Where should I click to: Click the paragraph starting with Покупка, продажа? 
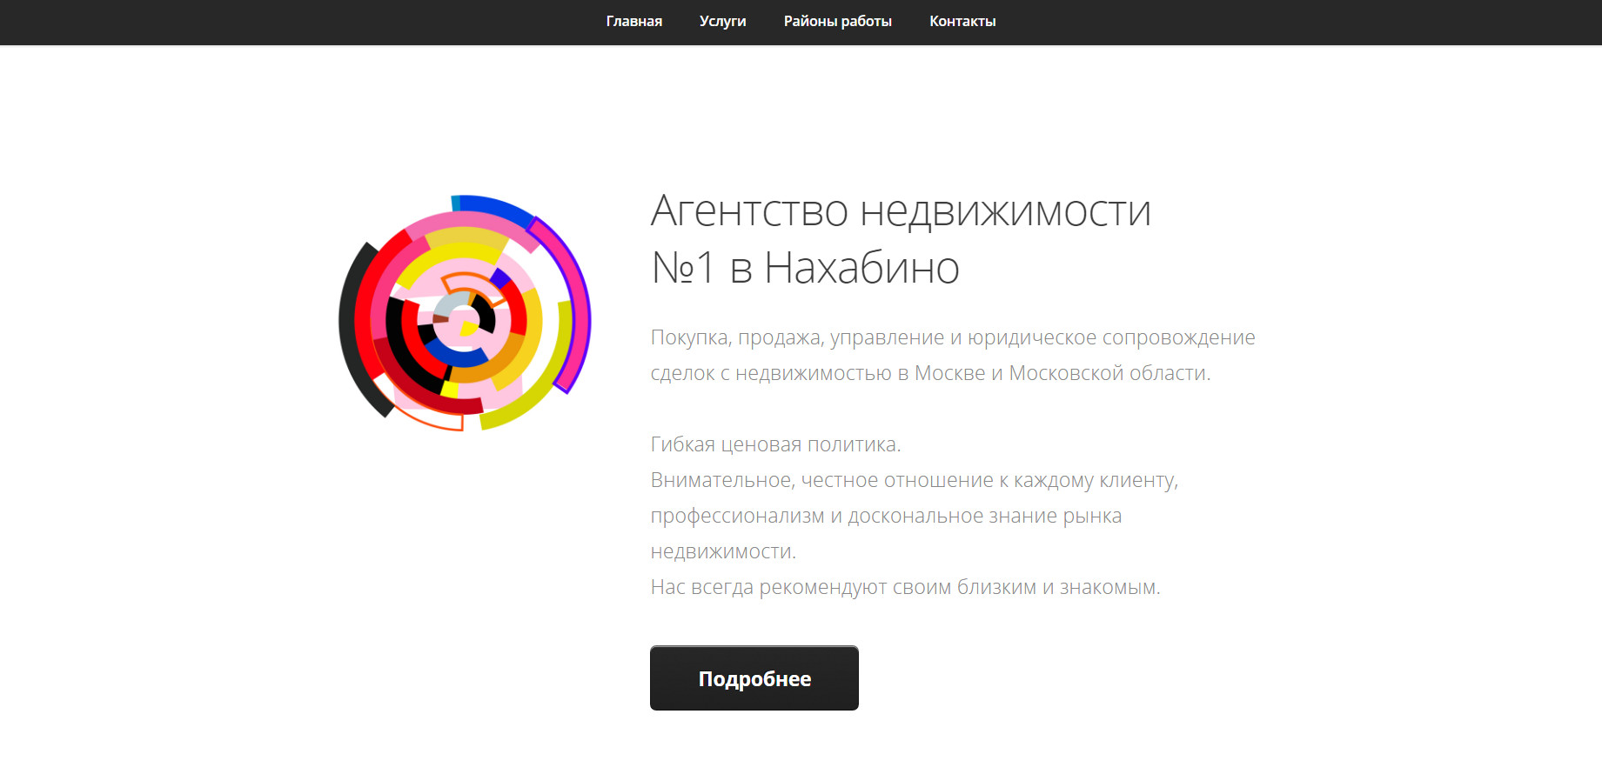953,355
